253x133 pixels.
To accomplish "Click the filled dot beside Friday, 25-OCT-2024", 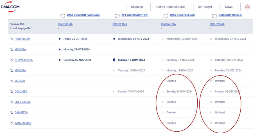I will click(x=60, y=39).
